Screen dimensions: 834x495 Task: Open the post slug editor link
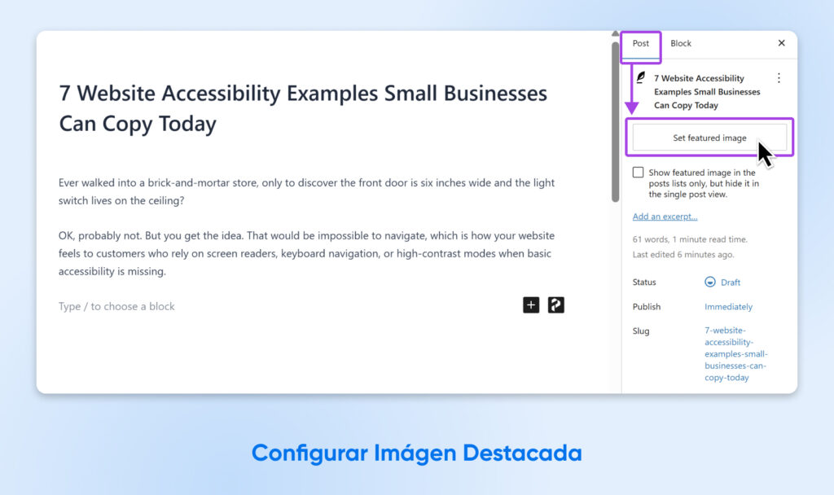pyautogui.click(x=735, y=353)
